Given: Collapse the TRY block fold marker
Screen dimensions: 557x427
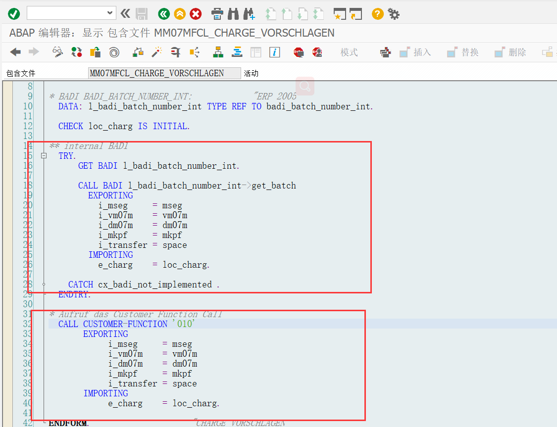Looking at the screenshot, I should click(x=44, y=155).
